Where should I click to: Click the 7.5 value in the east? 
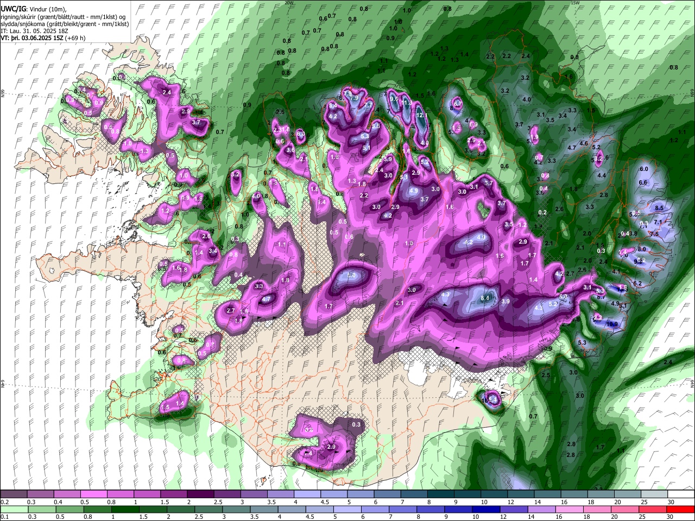click(x=654, y=234)
